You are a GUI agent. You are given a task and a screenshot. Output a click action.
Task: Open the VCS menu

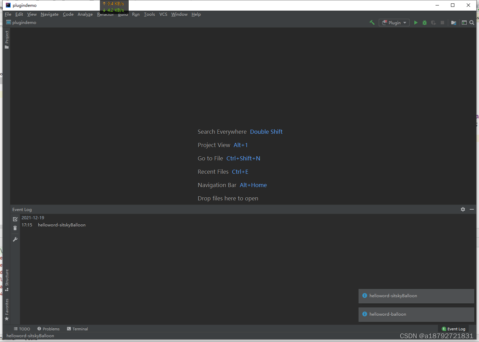tap(163, 14)
